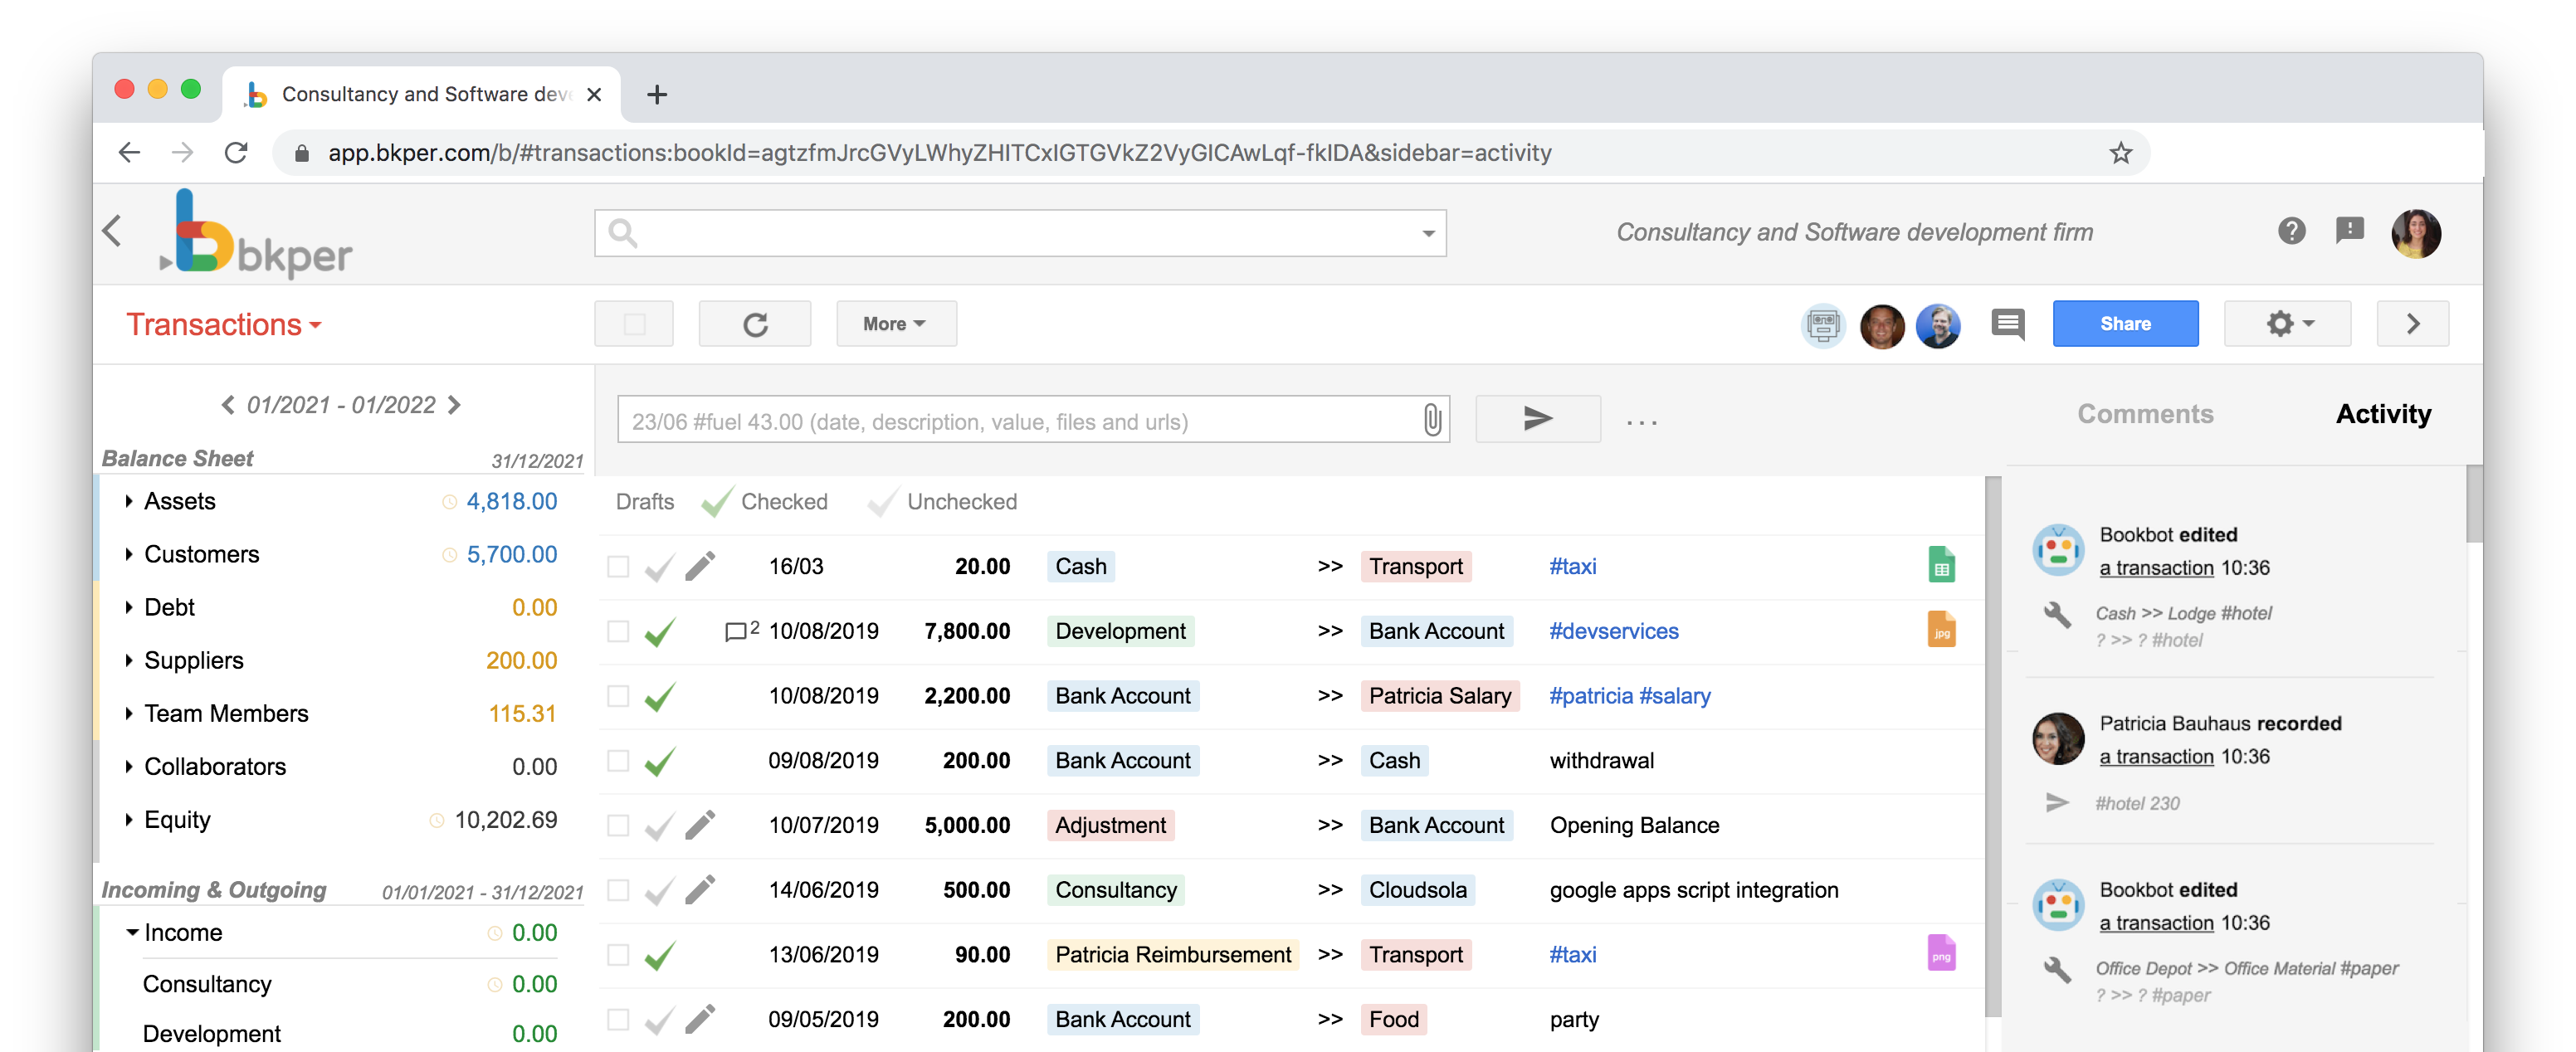
Task: Open the comments bubble on the Development transaction
Action: coord(739,630)
